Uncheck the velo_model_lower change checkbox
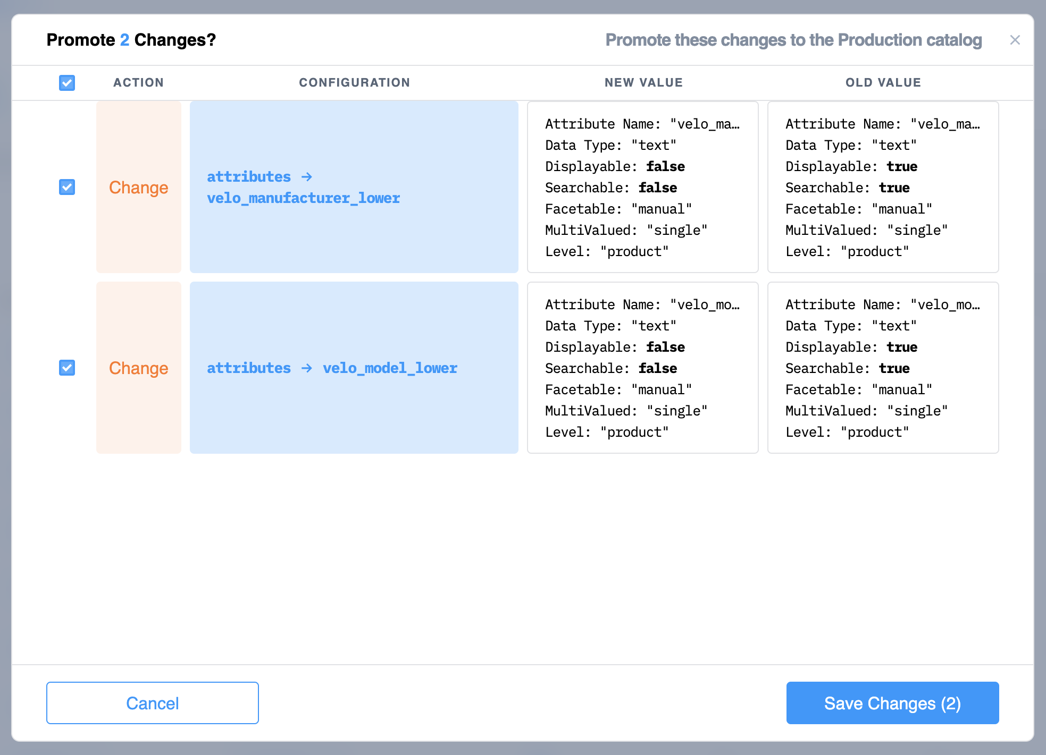 [67, 368]
